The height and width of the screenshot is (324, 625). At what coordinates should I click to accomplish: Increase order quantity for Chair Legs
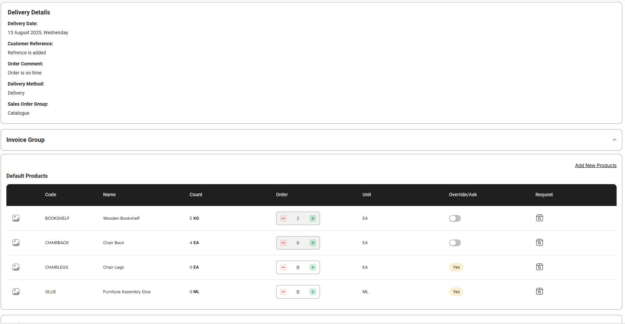click(313, 267)
